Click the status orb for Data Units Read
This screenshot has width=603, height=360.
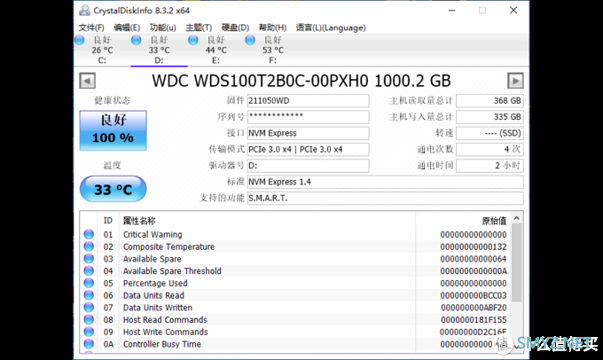[x=89, y=295]
